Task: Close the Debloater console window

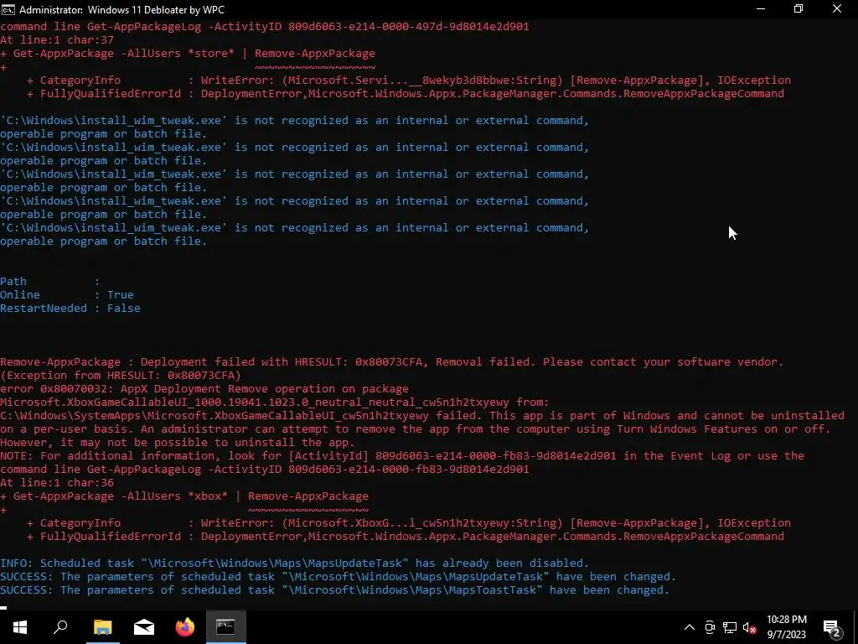Action: (x=837, y=8)
